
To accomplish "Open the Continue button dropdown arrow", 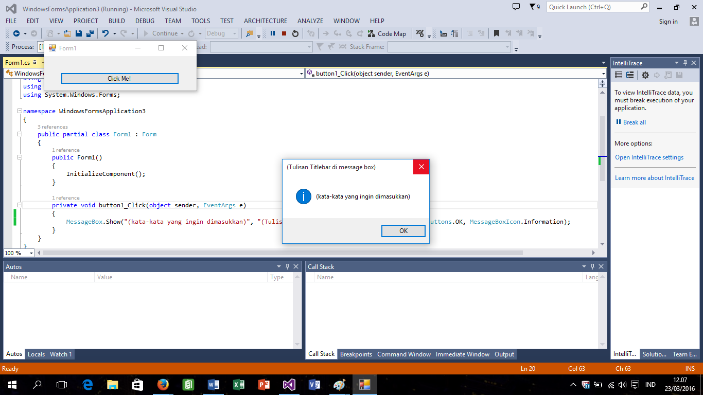I will click(x=182, y=34).
